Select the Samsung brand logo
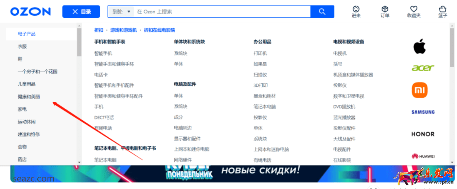The image size is (457, 189). point(423,112)
